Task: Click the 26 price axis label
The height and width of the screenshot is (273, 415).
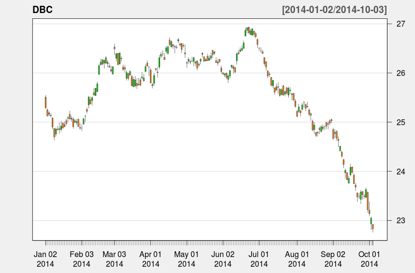Action: pos(400,73)
